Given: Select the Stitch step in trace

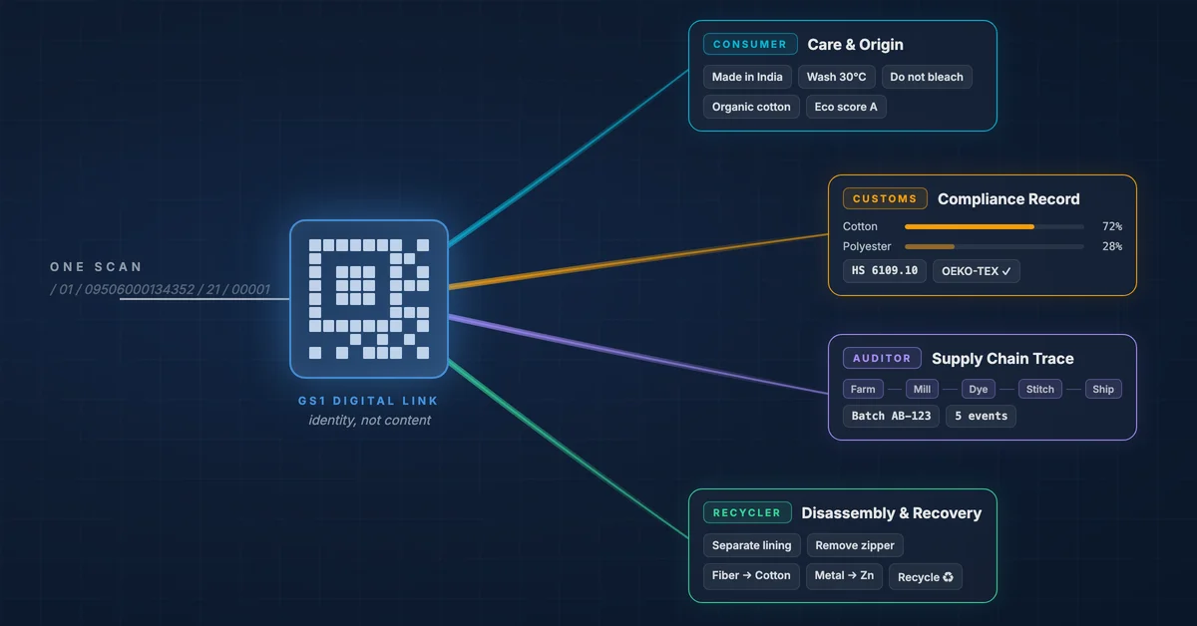Looking at the screenshot, I should 1040,389.
